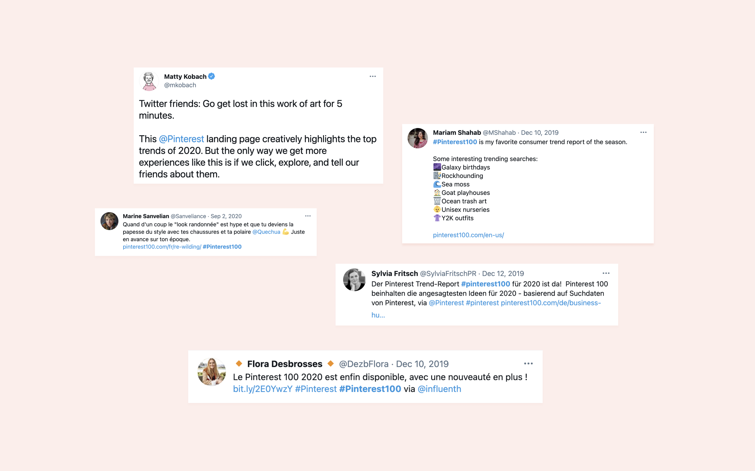Image resolution: width=755 pixels, height=471 pixels.
Task: Open more options on Marine Sanvelian's tweet
Action: pos(308,216)
